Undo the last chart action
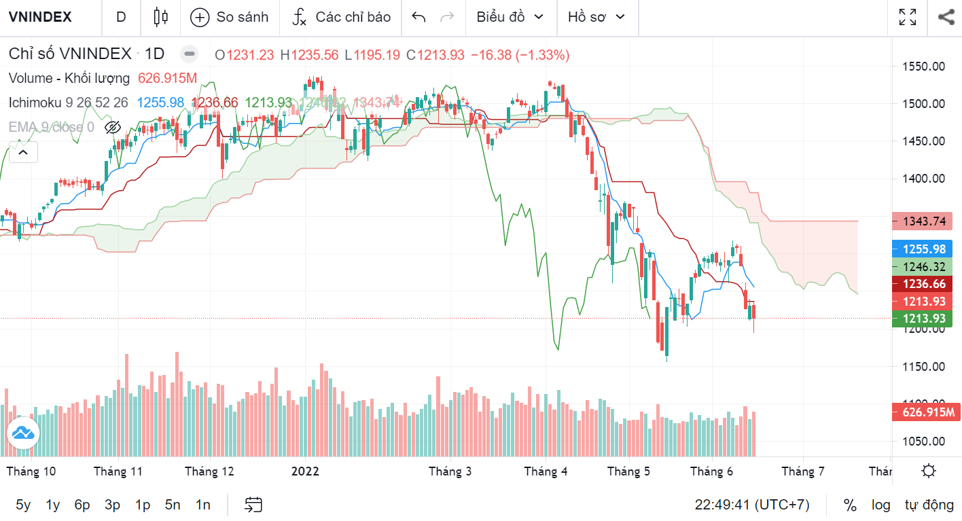Viewport: 962px width, 521px height. click(419, 17)
